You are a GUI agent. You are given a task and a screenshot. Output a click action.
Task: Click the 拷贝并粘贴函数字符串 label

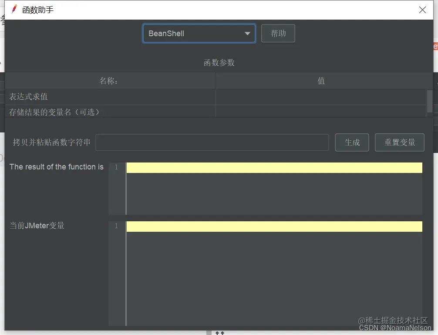52,142
